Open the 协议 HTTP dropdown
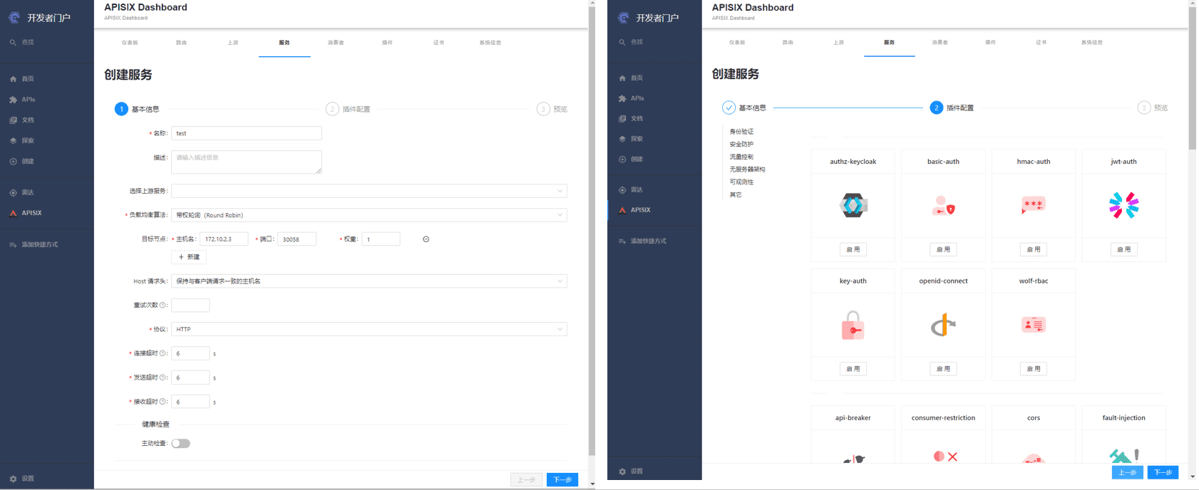The width and height of the screenshot is (1199, 490). [369, 329]
